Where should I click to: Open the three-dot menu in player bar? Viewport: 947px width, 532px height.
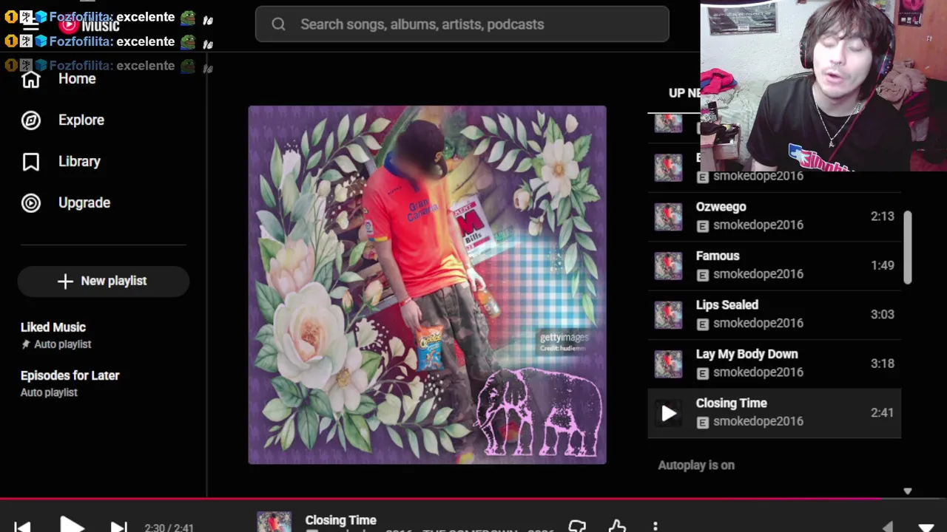(656, 527)
